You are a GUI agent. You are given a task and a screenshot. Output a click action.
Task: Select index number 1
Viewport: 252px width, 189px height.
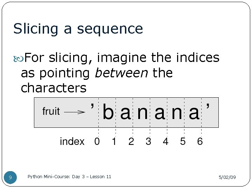pos(114,142)
